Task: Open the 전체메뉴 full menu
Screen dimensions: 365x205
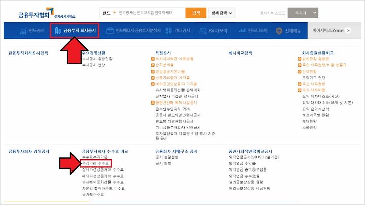Action: [293, 31]
